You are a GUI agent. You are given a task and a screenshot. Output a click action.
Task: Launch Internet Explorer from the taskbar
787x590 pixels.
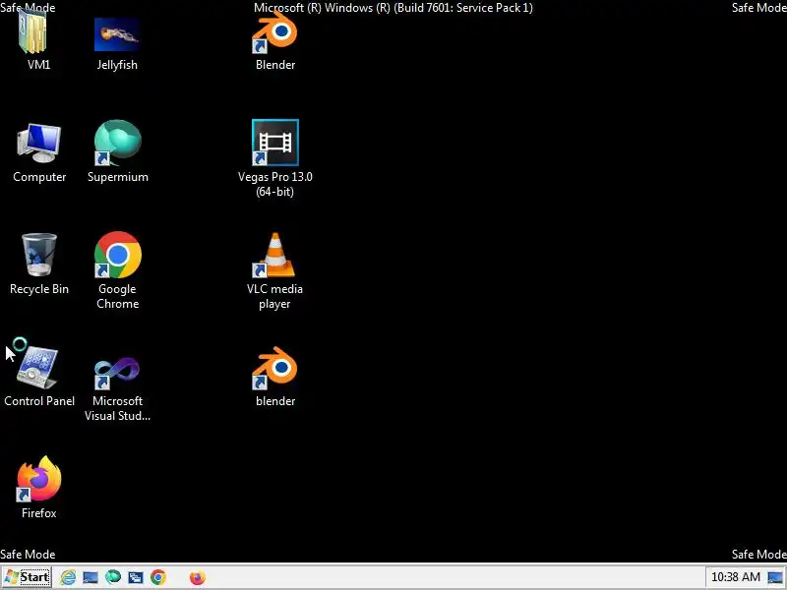click(68, 578)
